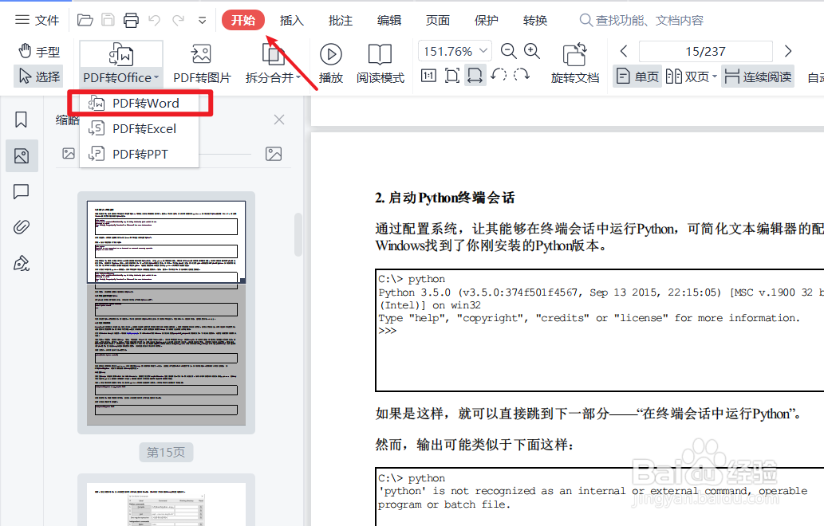Click the 播放 play button
Image resolution: width=824 pixels, height=526 pixels.
click(x=330, y=63)
